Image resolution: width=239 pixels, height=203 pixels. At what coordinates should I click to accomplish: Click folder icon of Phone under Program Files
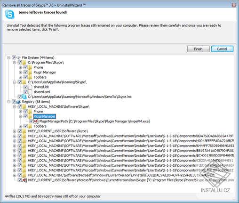pyautogui.click(x=30, y=67)
